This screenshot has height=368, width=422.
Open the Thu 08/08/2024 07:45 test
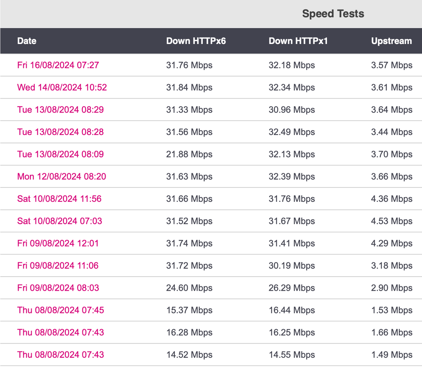pyautogui.click(x=60, y=310)
